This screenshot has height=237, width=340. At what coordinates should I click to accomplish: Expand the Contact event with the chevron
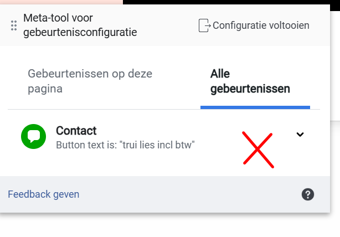(x=300, y=134)
